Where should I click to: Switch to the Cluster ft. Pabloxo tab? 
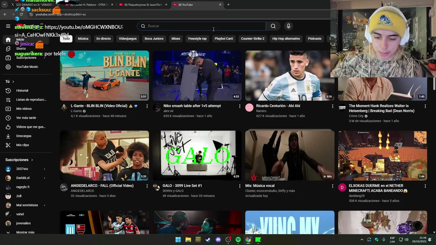point(89,5)
